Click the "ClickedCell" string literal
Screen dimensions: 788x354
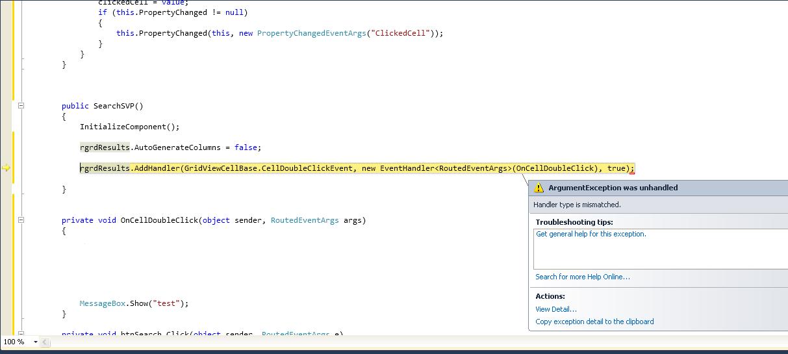click(x=401, y=33)
